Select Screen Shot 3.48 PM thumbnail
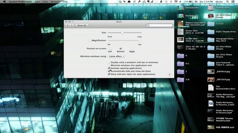Screen dimensions: 238x133 click(180, 40)
